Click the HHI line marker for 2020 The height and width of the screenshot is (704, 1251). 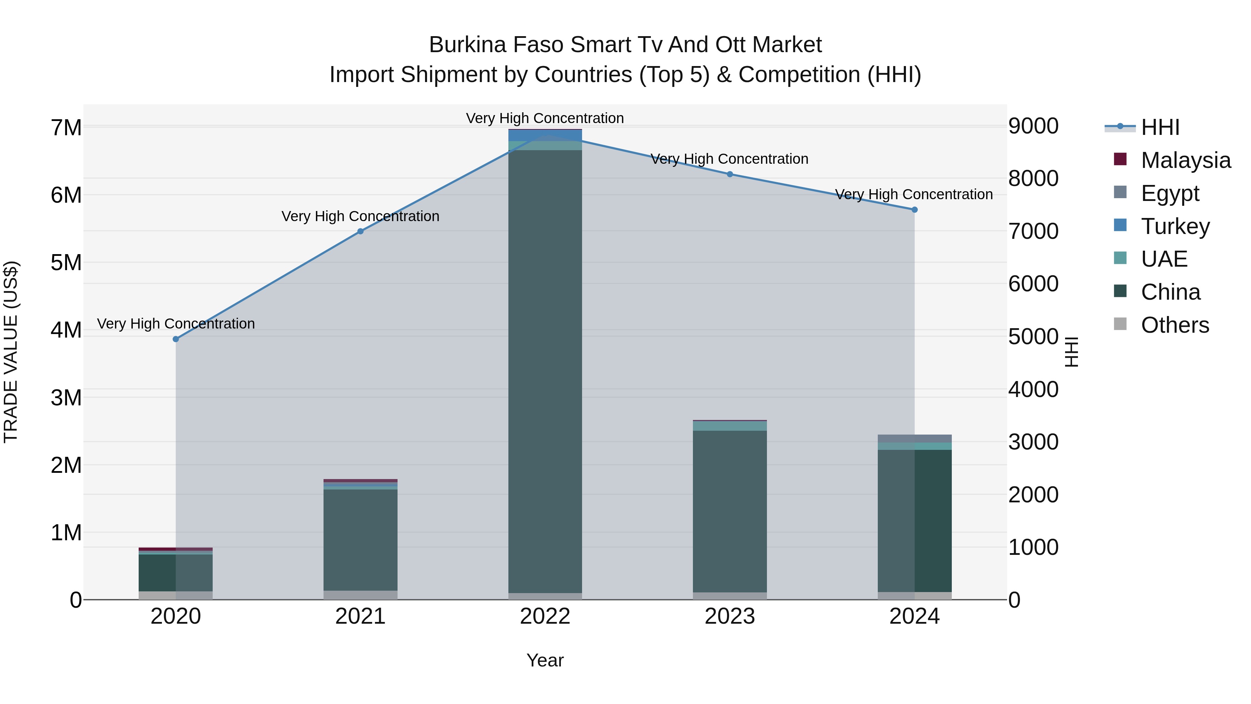click(x=176, y=339)
